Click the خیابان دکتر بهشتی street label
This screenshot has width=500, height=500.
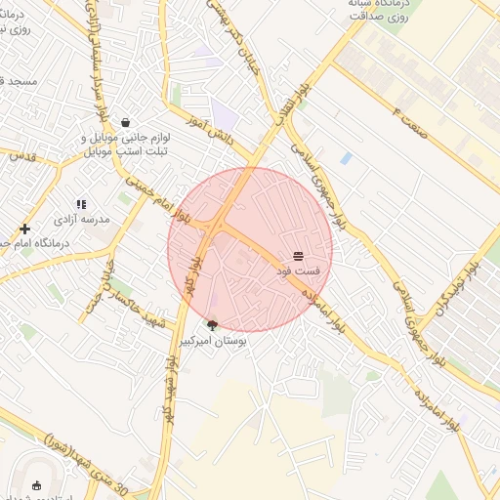point(233,36)
